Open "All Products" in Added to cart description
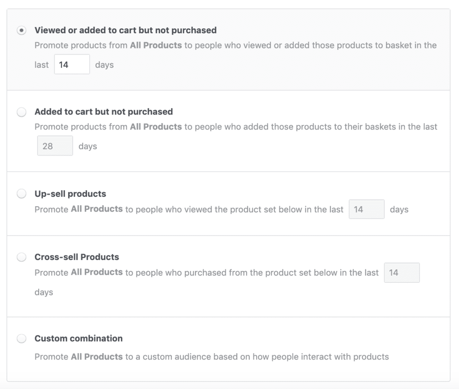The width and height of the screenshot is (459, 389). pyautogui.click(x=156, y=126)
